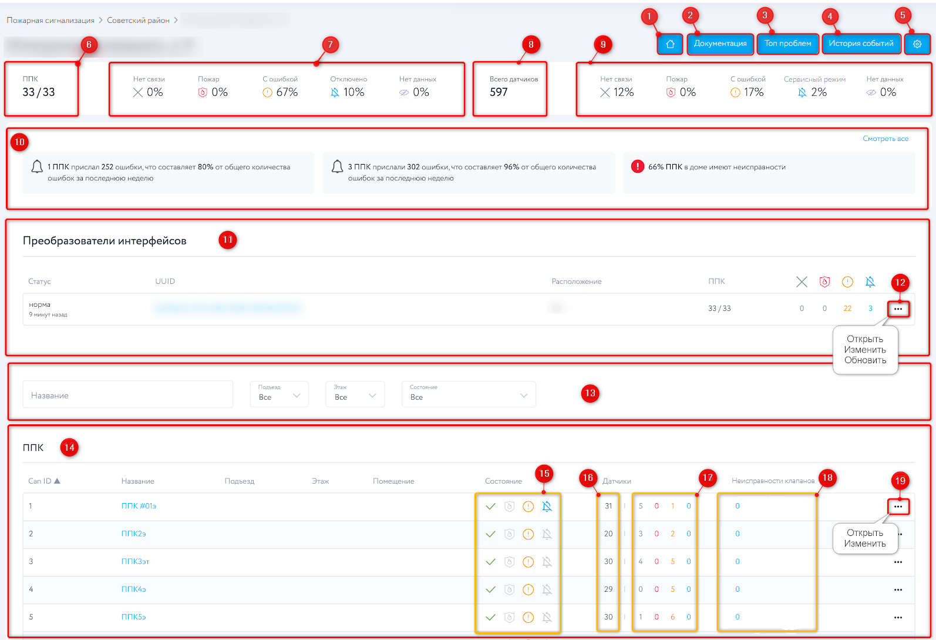936x640 pixels.
Task: Click Советский район breadcrumb
Action: 138,20
